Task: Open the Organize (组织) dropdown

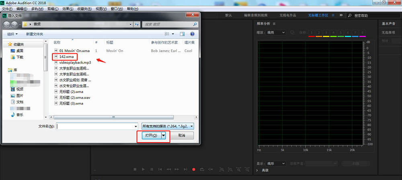Action: coord(12,34)
